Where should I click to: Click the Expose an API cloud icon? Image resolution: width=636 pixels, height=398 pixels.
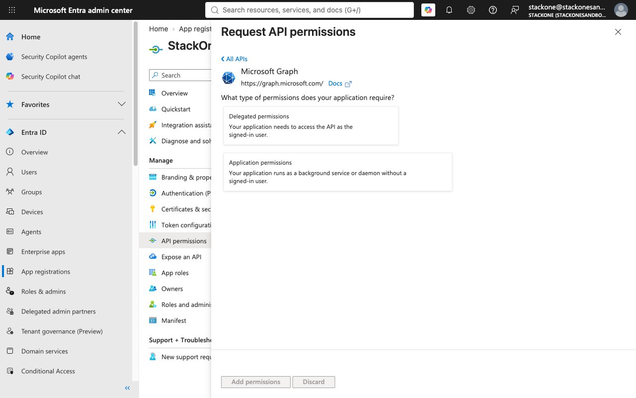tap(153, 257)
